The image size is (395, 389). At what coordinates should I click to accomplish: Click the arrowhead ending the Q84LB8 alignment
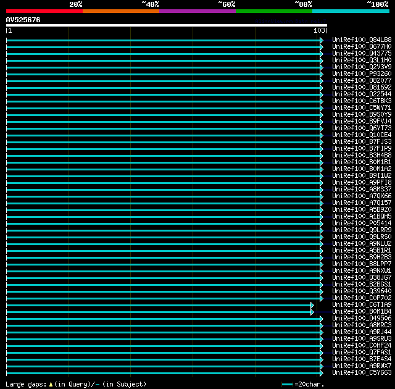pos(322,40)
